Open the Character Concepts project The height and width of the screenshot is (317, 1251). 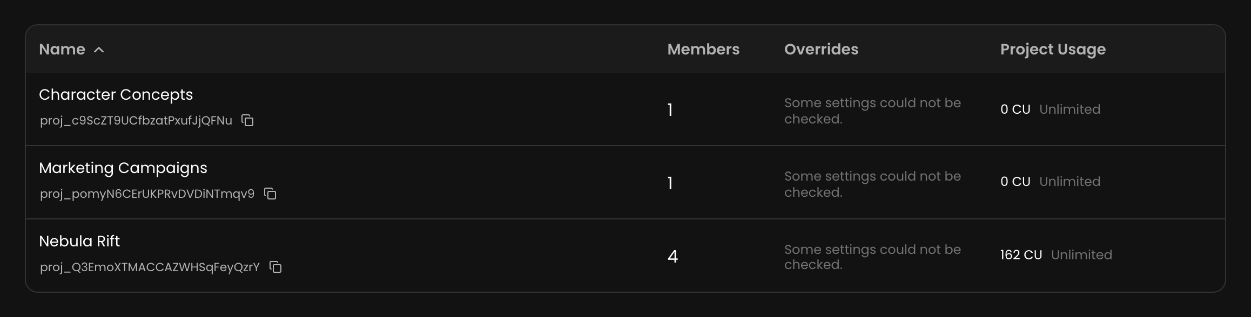(116, 95)
